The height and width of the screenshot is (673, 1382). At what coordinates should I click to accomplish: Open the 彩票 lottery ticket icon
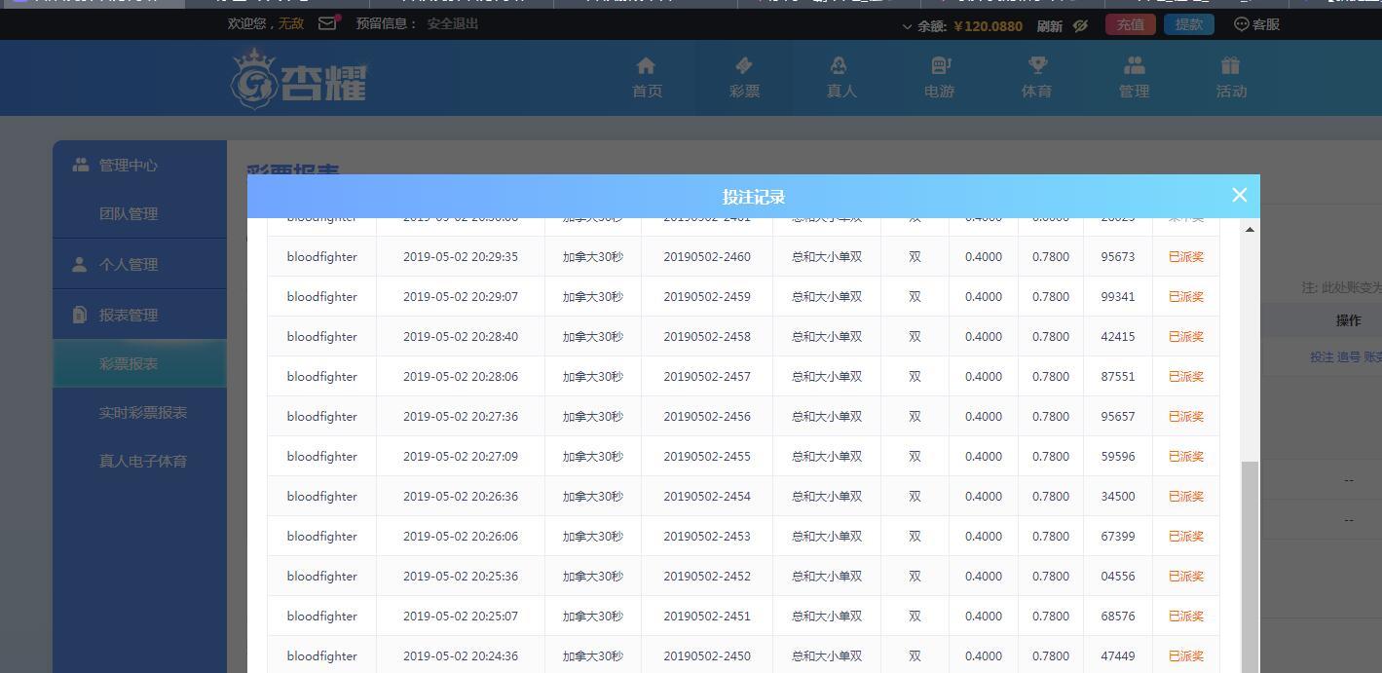(743, 66)
